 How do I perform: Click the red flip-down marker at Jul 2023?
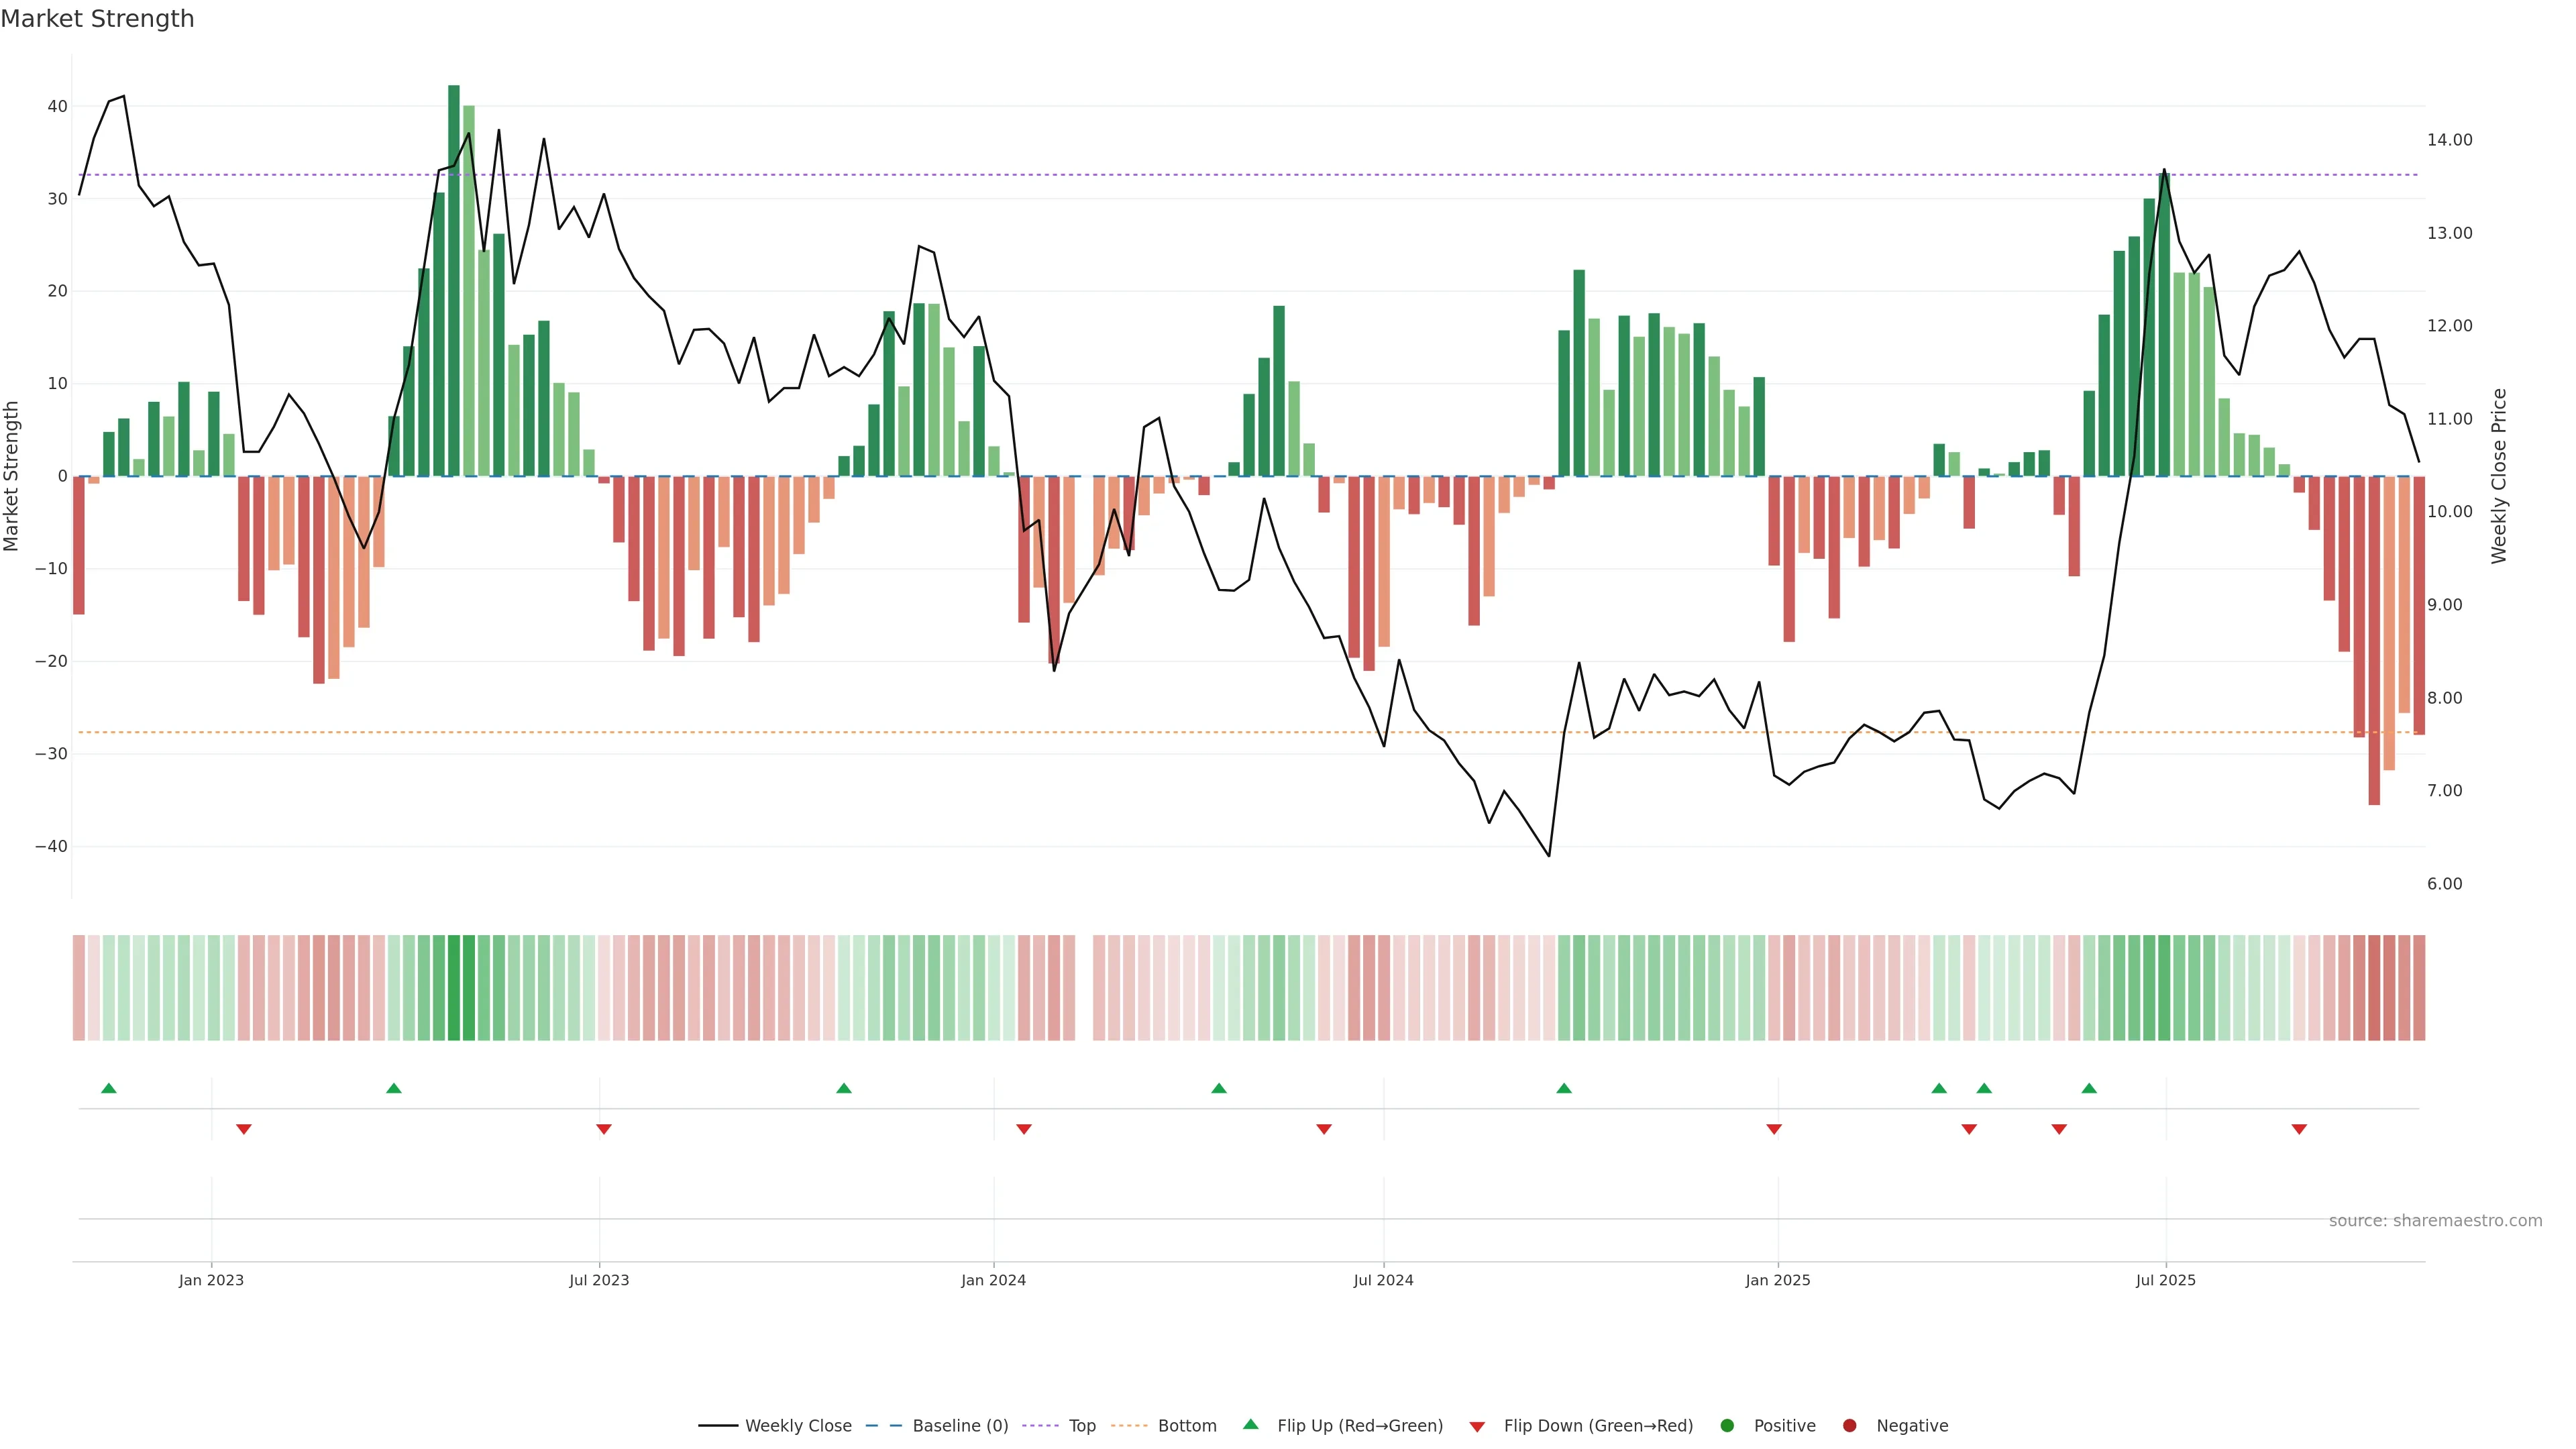click(604, 1129)
